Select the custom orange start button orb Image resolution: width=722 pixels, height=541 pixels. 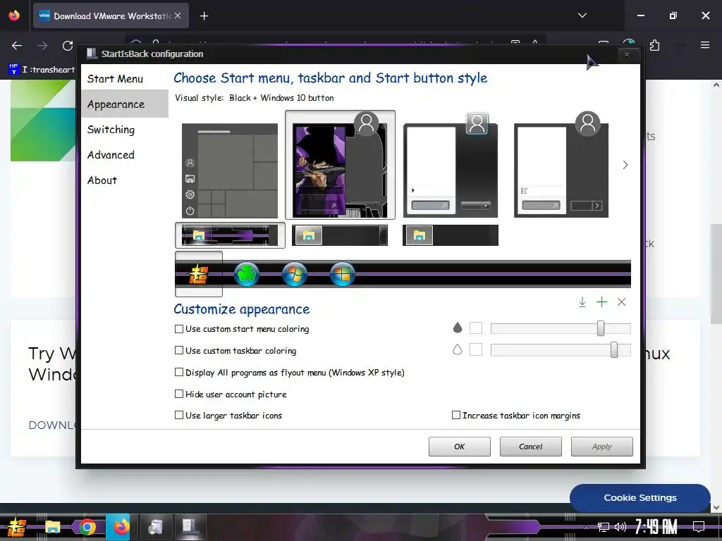[198, 274]
